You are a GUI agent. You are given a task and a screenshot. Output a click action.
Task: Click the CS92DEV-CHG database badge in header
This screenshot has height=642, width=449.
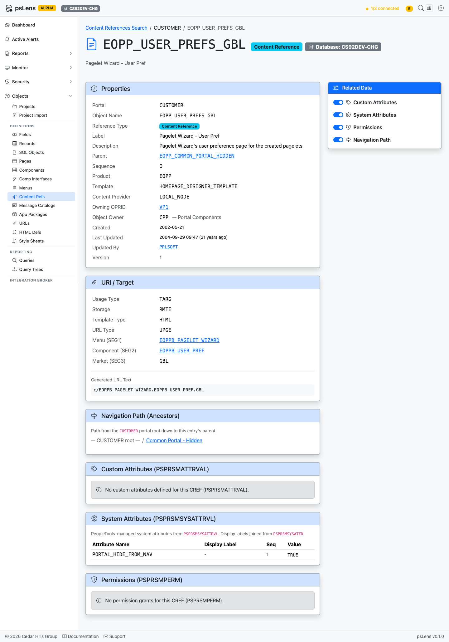click(80, 8)
